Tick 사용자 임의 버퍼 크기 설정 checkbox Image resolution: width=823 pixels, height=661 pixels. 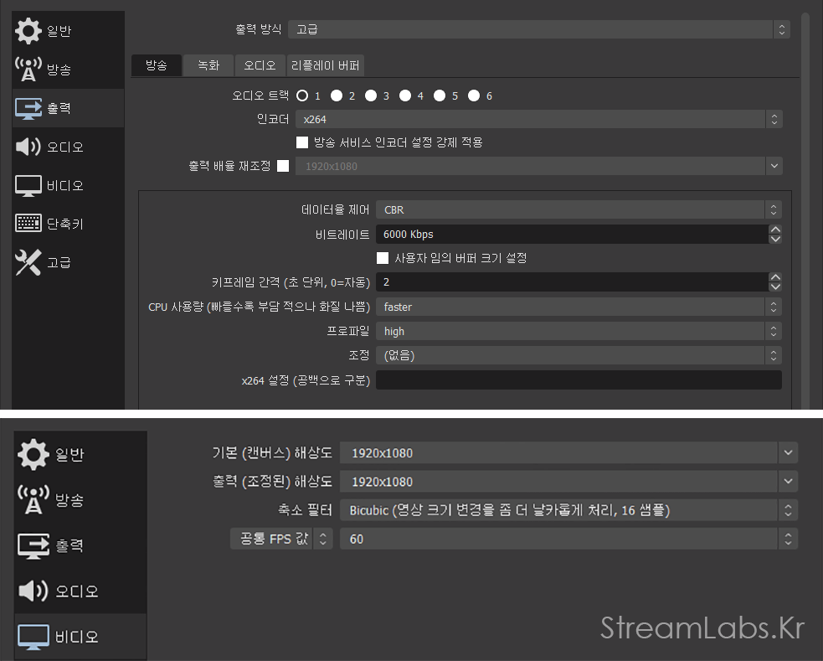click(383, 258)
